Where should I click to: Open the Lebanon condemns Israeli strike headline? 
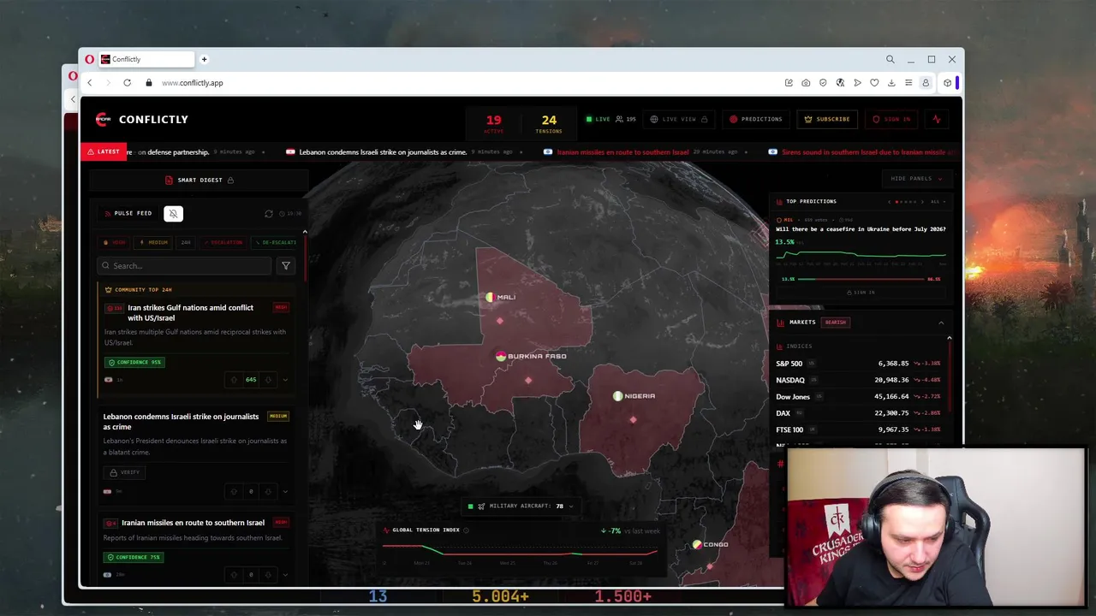tap(181, 422)
